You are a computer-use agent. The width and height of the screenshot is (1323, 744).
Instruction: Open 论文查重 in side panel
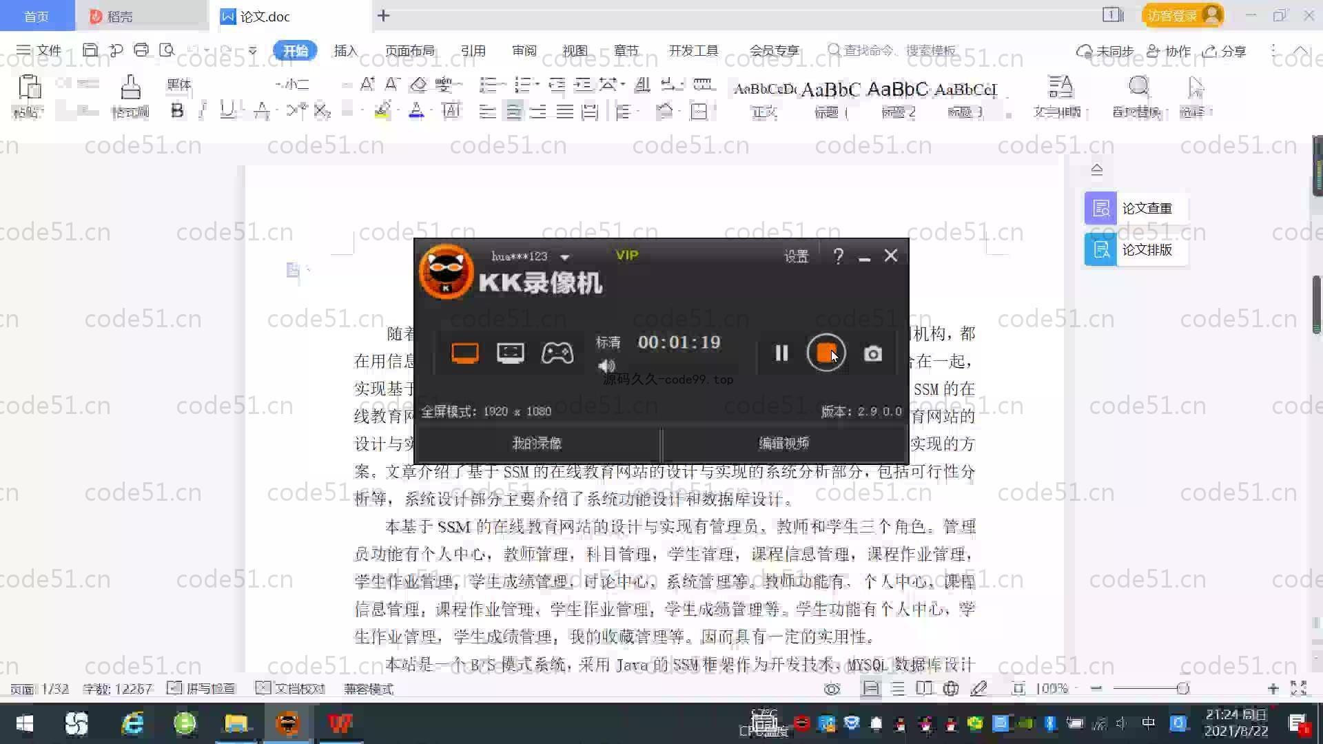1135,208
